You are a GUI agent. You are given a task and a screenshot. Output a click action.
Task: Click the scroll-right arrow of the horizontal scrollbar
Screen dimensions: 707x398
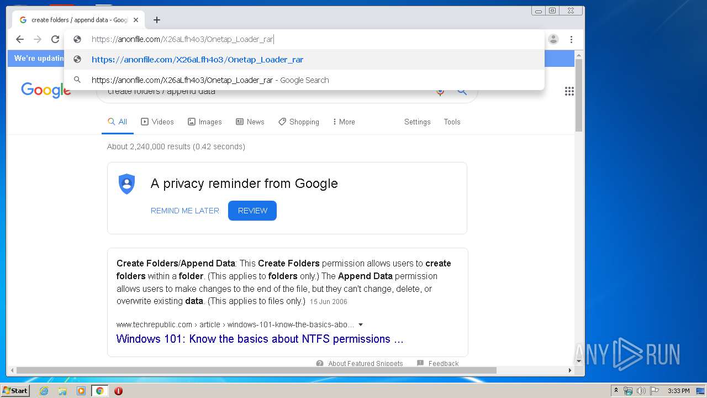coord(571,370)
